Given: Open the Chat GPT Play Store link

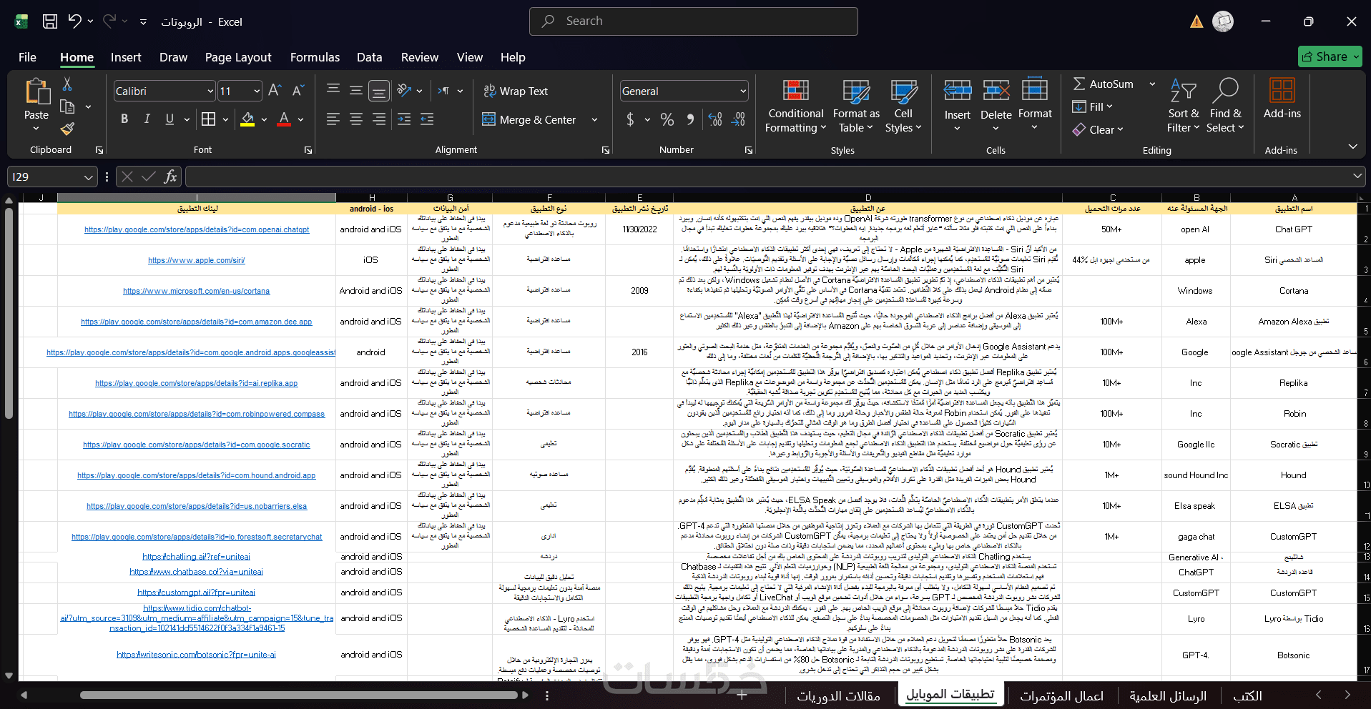Looking at the screenshot, I should click(x=197, y=229).
